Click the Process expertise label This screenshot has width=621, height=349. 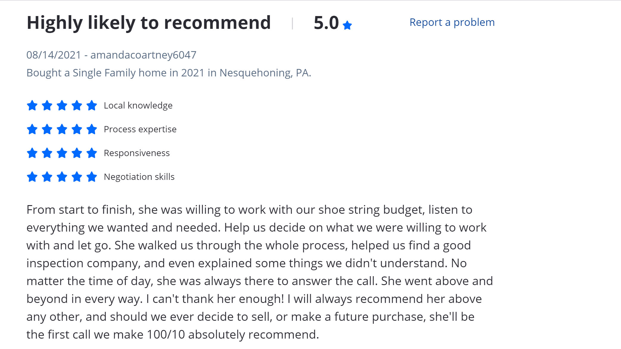coord(140,129)
